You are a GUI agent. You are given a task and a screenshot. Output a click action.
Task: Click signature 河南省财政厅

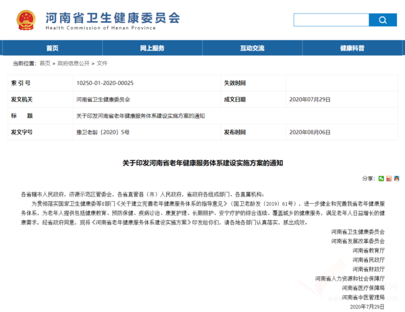[369, 269]
